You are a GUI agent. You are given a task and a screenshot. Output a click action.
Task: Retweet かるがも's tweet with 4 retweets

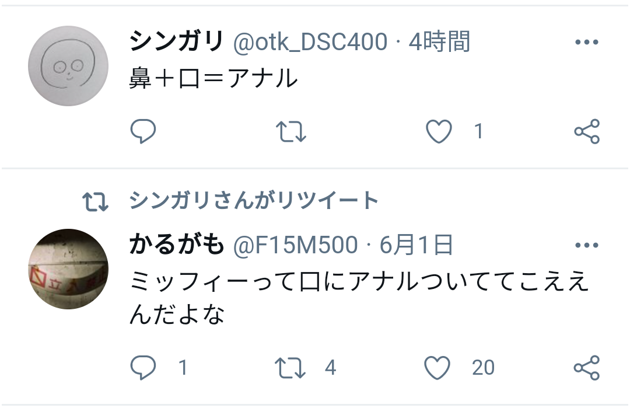coord(290,368)
